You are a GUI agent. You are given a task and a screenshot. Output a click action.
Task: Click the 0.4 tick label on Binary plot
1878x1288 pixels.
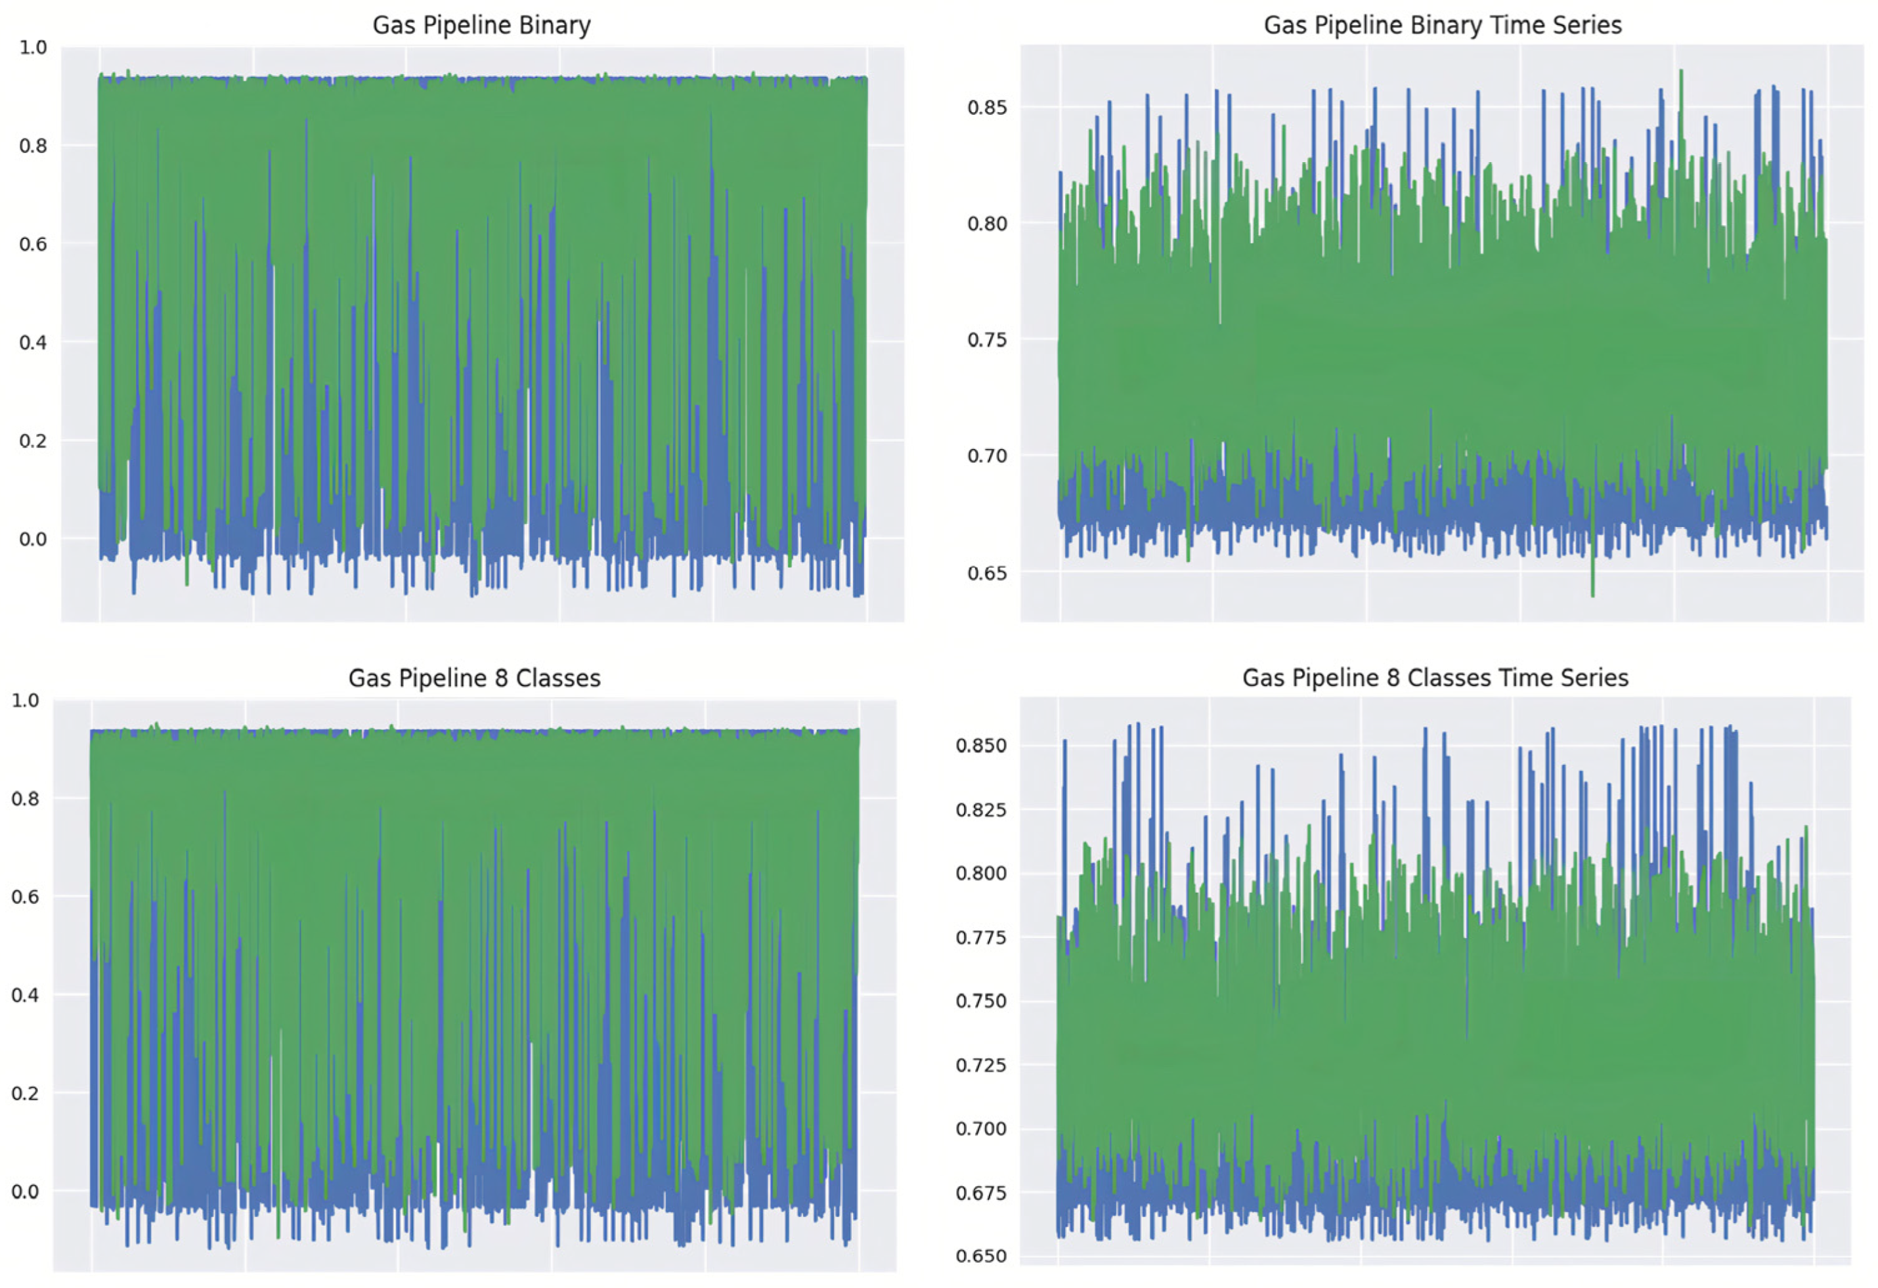(x=33, y=343)
